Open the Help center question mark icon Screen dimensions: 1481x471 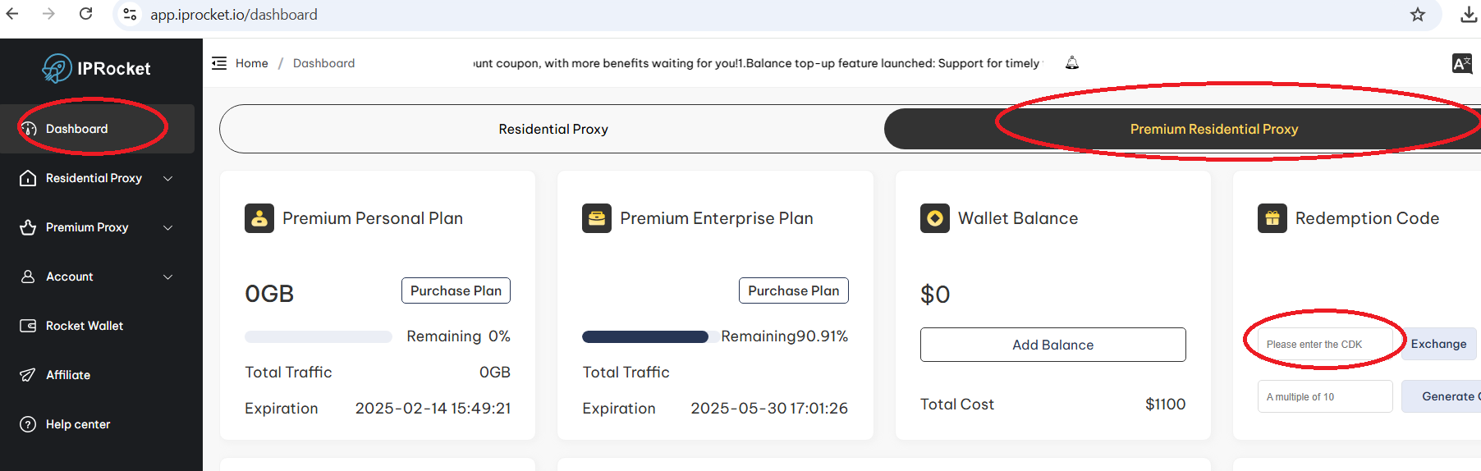28,424
